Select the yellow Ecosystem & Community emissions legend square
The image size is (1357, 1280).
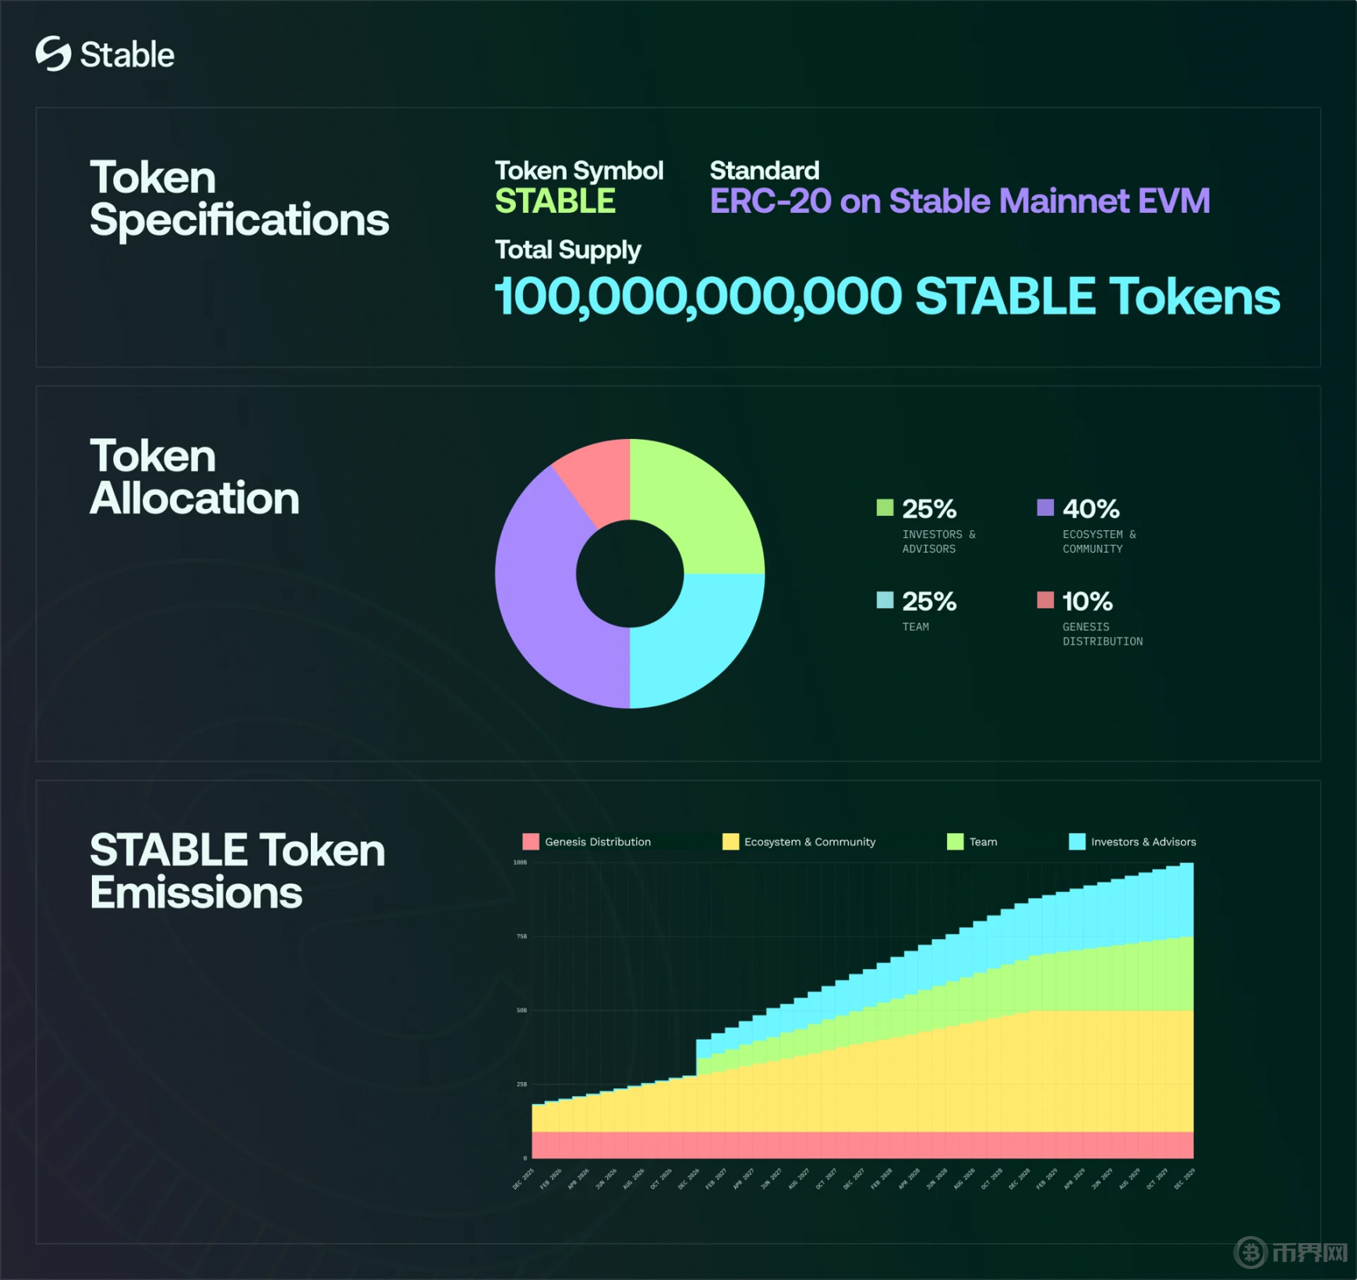click(x=730, y=842)
